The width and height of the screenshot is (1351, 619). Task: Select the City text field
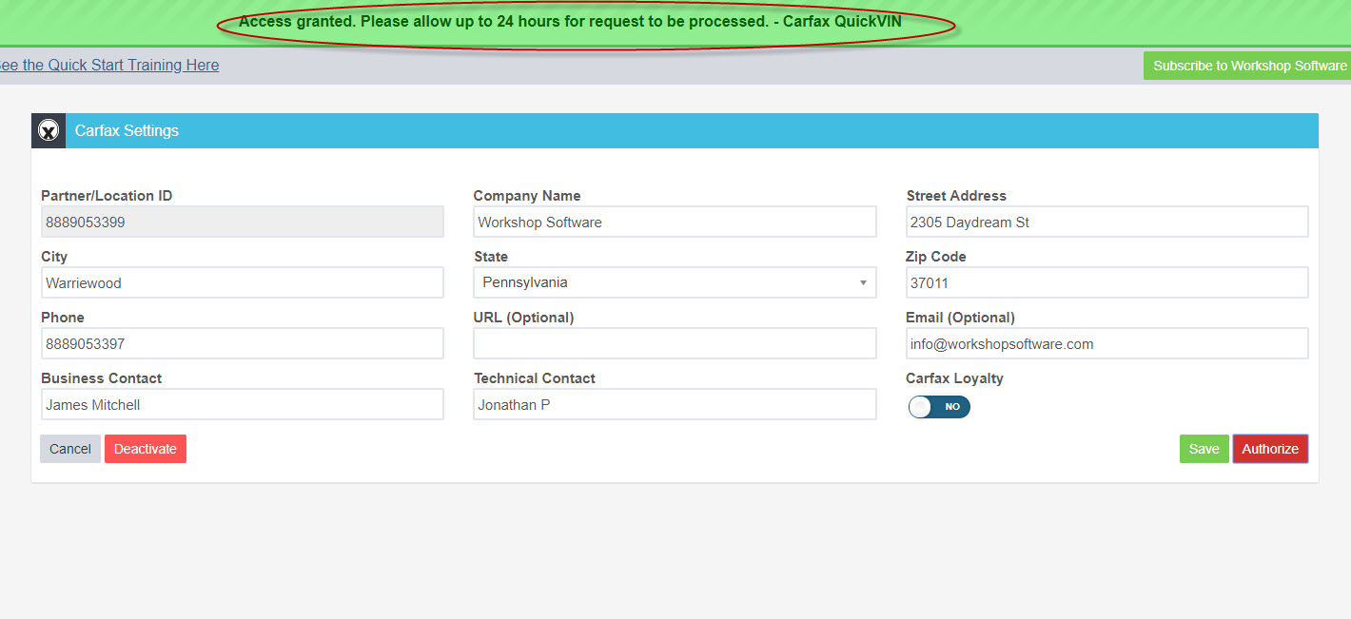(242, 282)
